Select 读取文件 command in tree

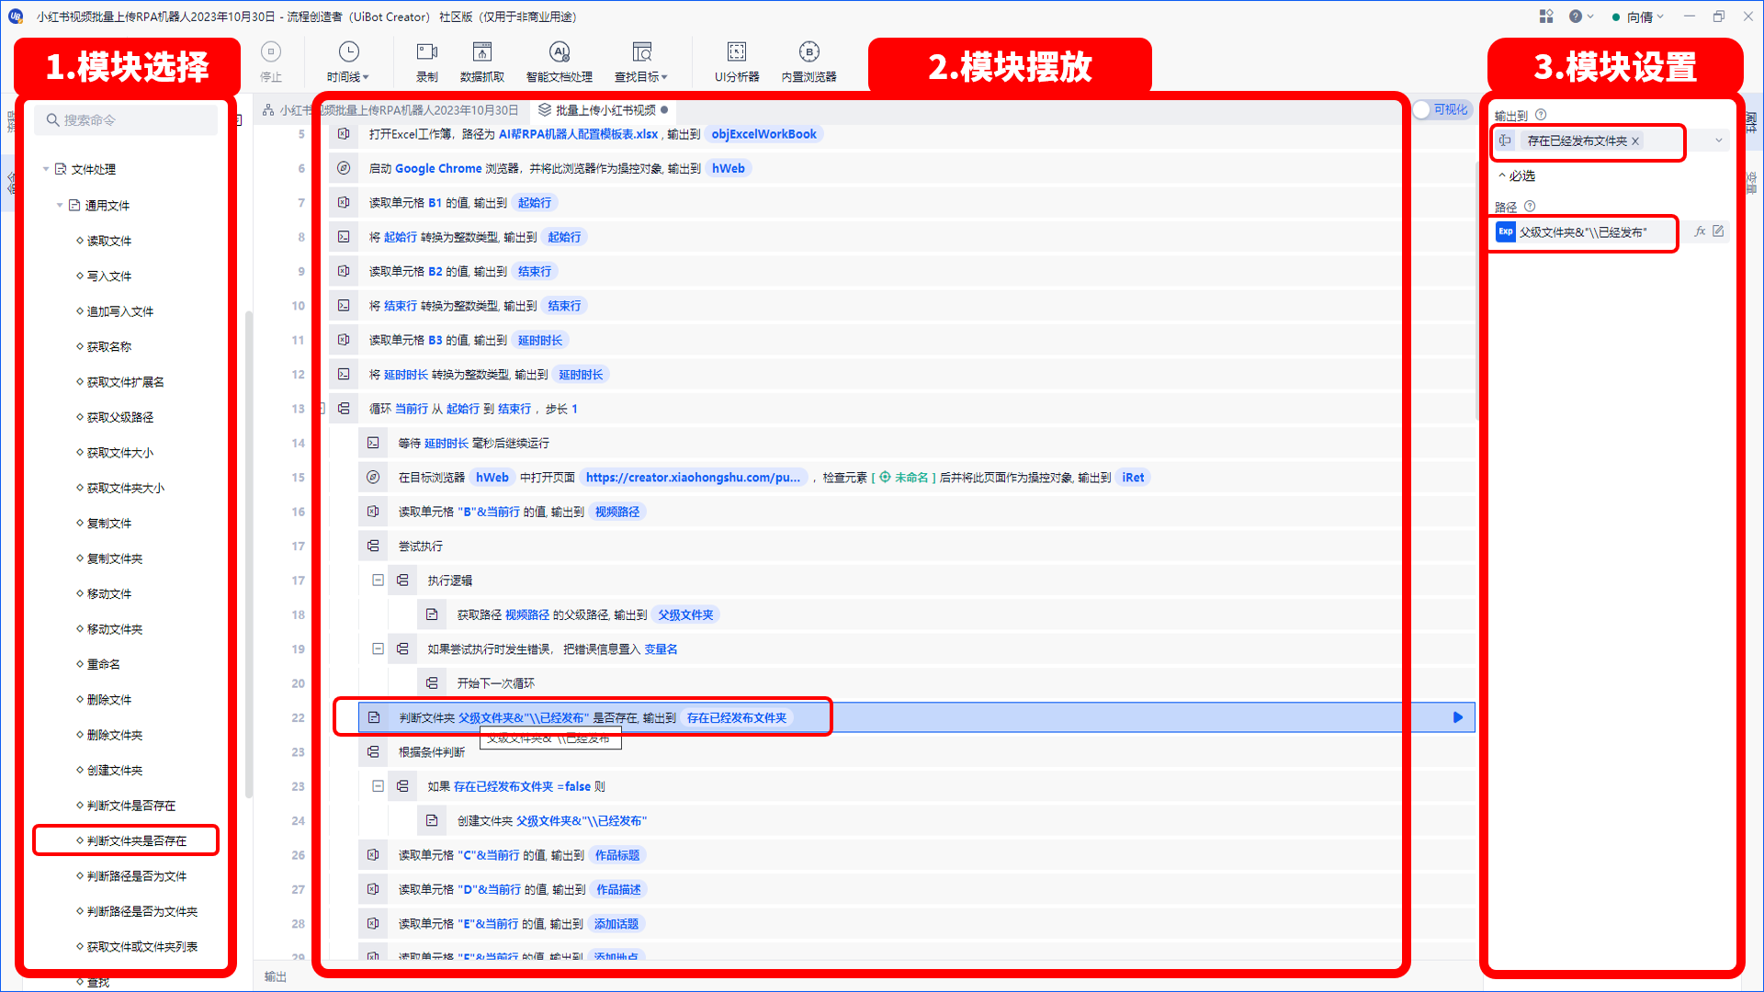click(x=108, y=241)
